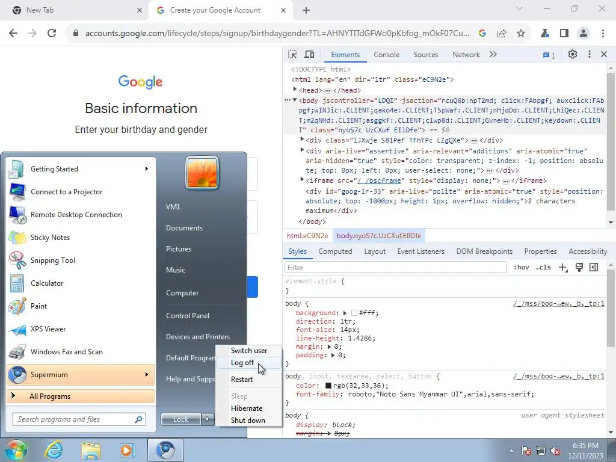Click the Google icon in the address bar
This screenshot has width=616, height=462.
pyautogui.click(x=482, y=34)
